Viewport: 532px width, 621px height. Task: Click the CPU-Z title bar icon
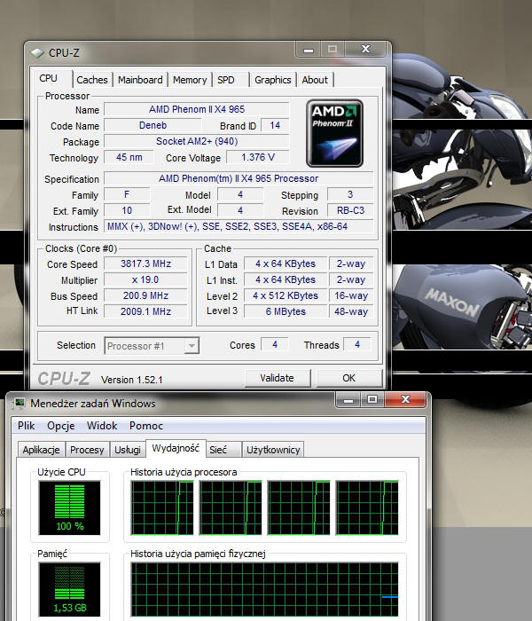click(x=37, y=52)
